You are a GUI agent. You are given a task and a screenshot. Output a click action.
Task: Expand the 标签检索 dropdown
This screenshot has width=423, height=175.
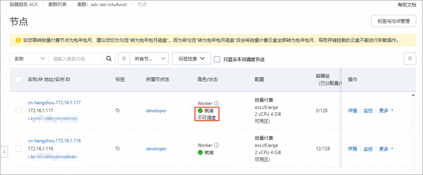pos(191,59)
